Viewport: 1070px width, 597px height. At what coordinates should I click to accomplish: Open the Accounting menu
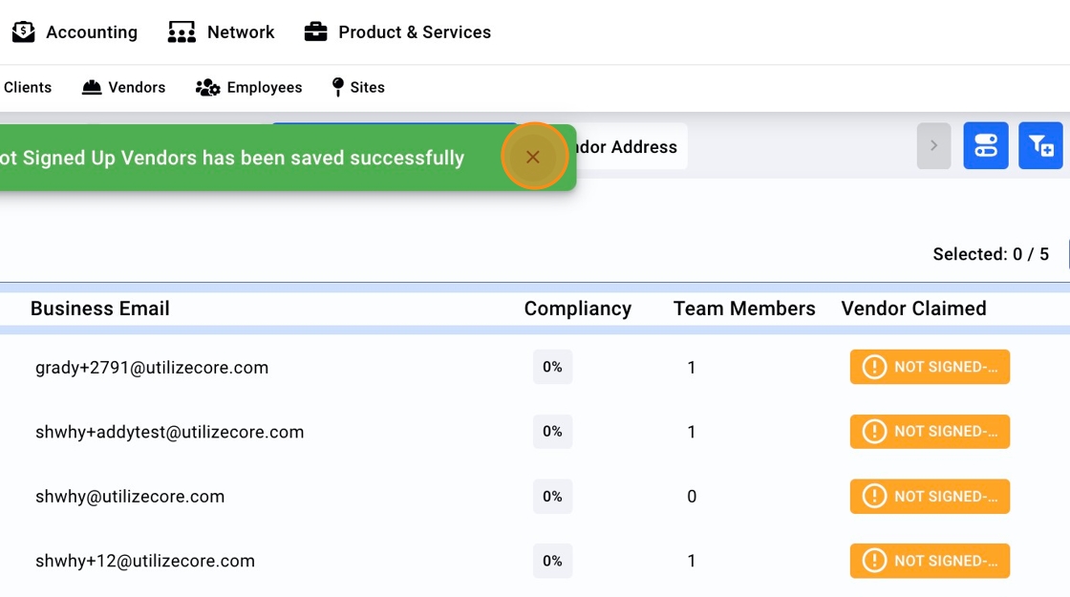point(91,32)
